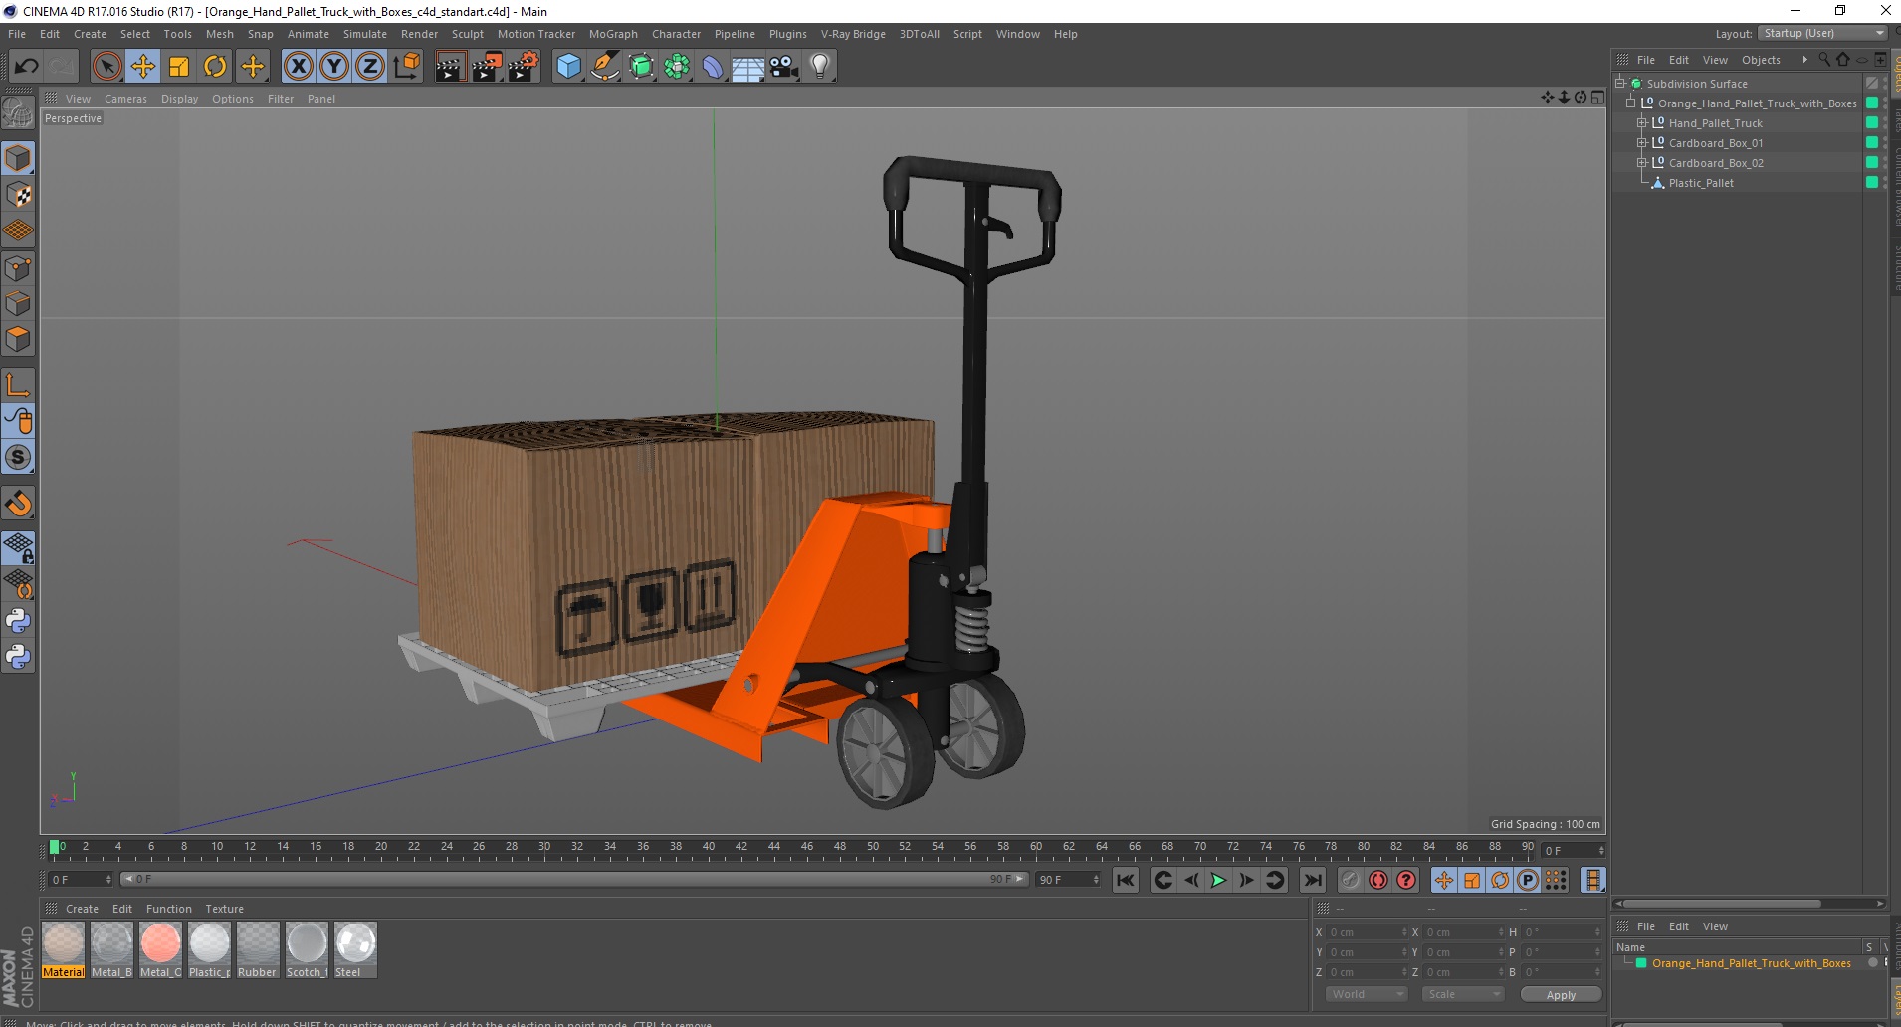Click the X position input field
The width and height of the screenshot is (1901, 1027).
coord(1369,932)
